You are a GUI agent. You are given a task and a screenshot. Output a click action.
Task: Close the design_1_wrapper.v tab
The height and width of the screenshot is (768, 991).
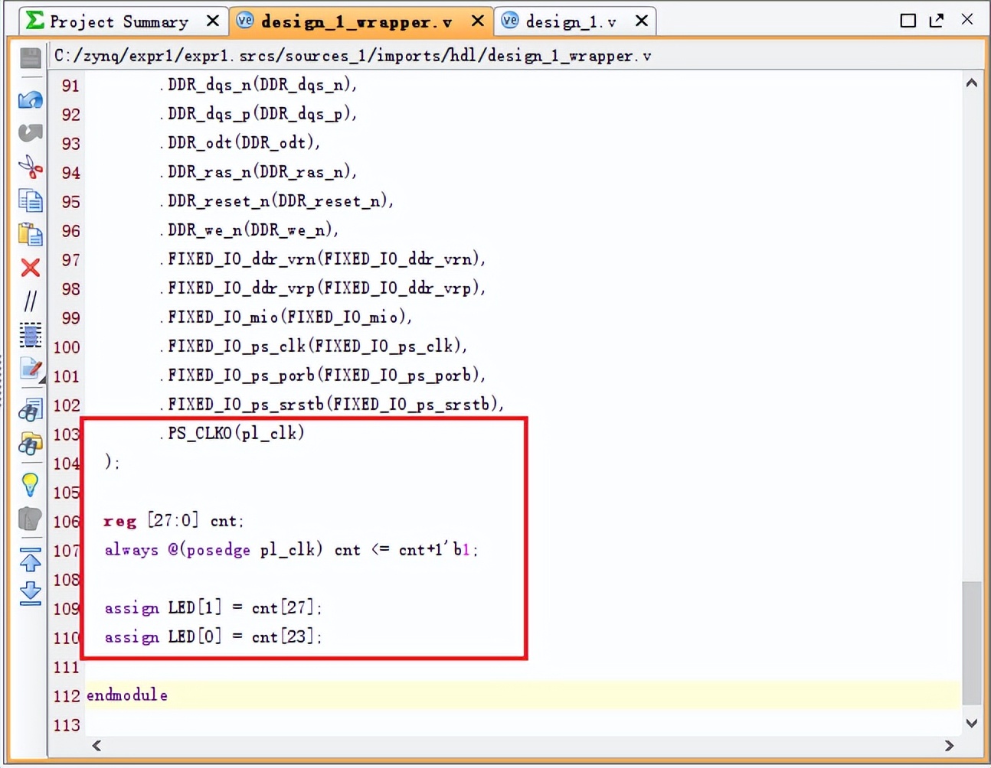tap(477, 21)
